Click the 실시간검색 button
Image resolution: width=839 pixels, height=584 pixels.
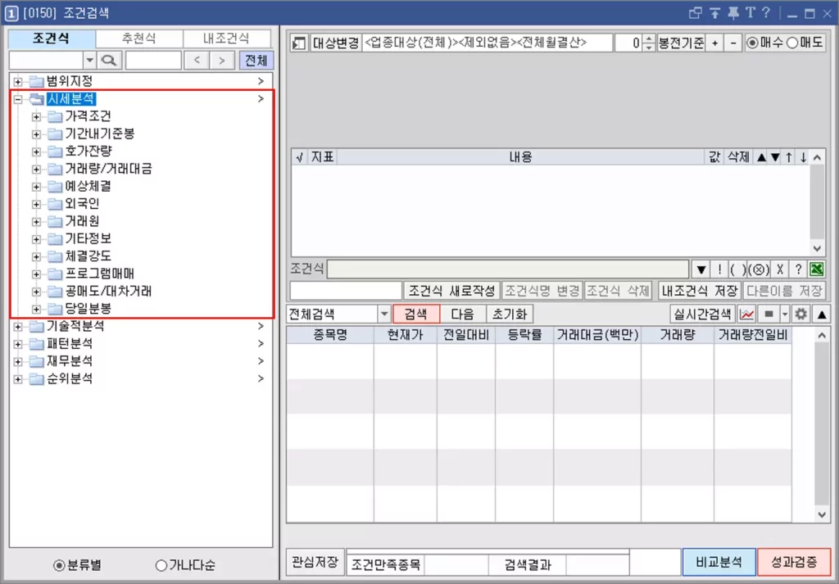pyautogui.click(x=702, y=315)
